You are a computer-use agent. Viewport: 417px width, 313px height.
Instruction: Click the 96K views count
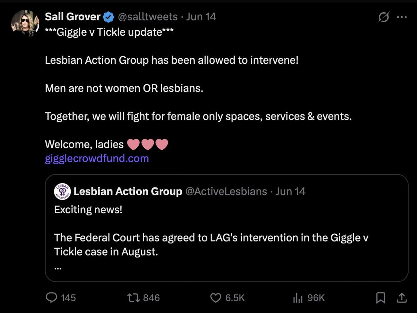[x=316, y=298]
